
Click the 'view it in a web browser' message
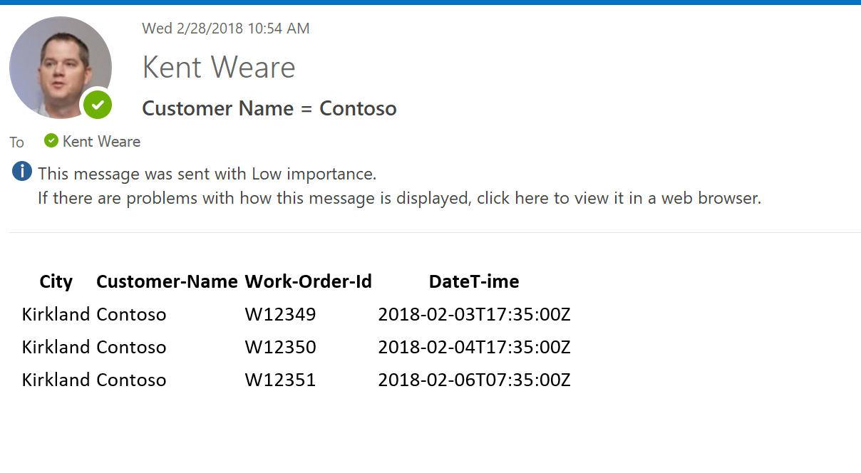tap(399, 198)
